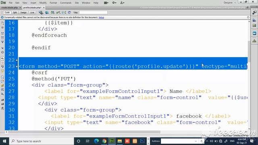258x145 pixels.
Task: Click the @endforeach line of code
Action: [49, 35]
